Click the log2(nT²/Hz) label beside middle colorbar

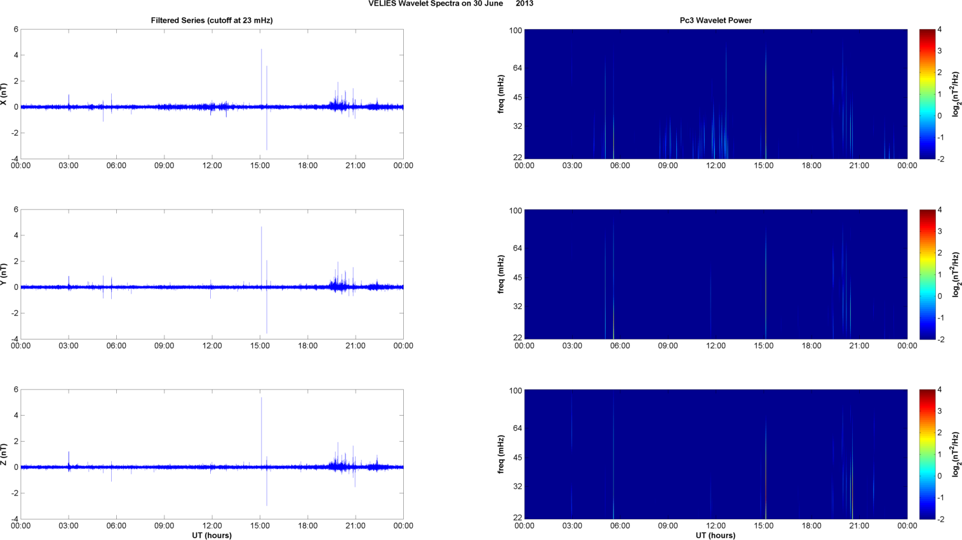[x=956, y=274]
